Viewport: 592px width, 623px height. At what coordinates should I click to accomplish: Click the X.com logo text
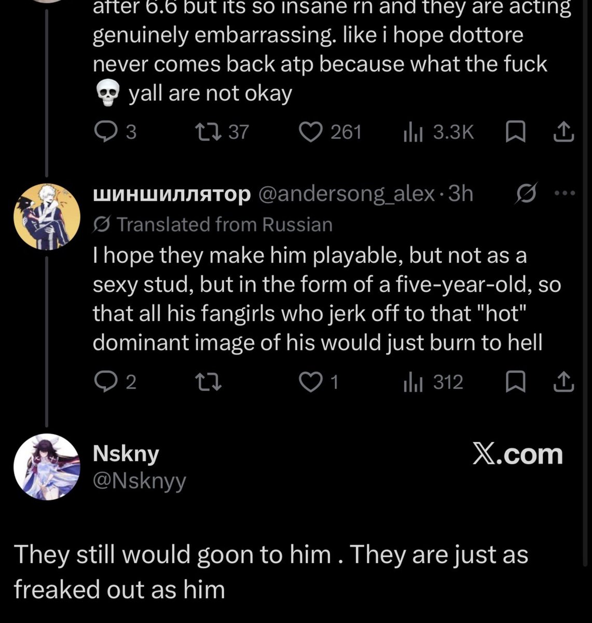[x=517, y=454]
